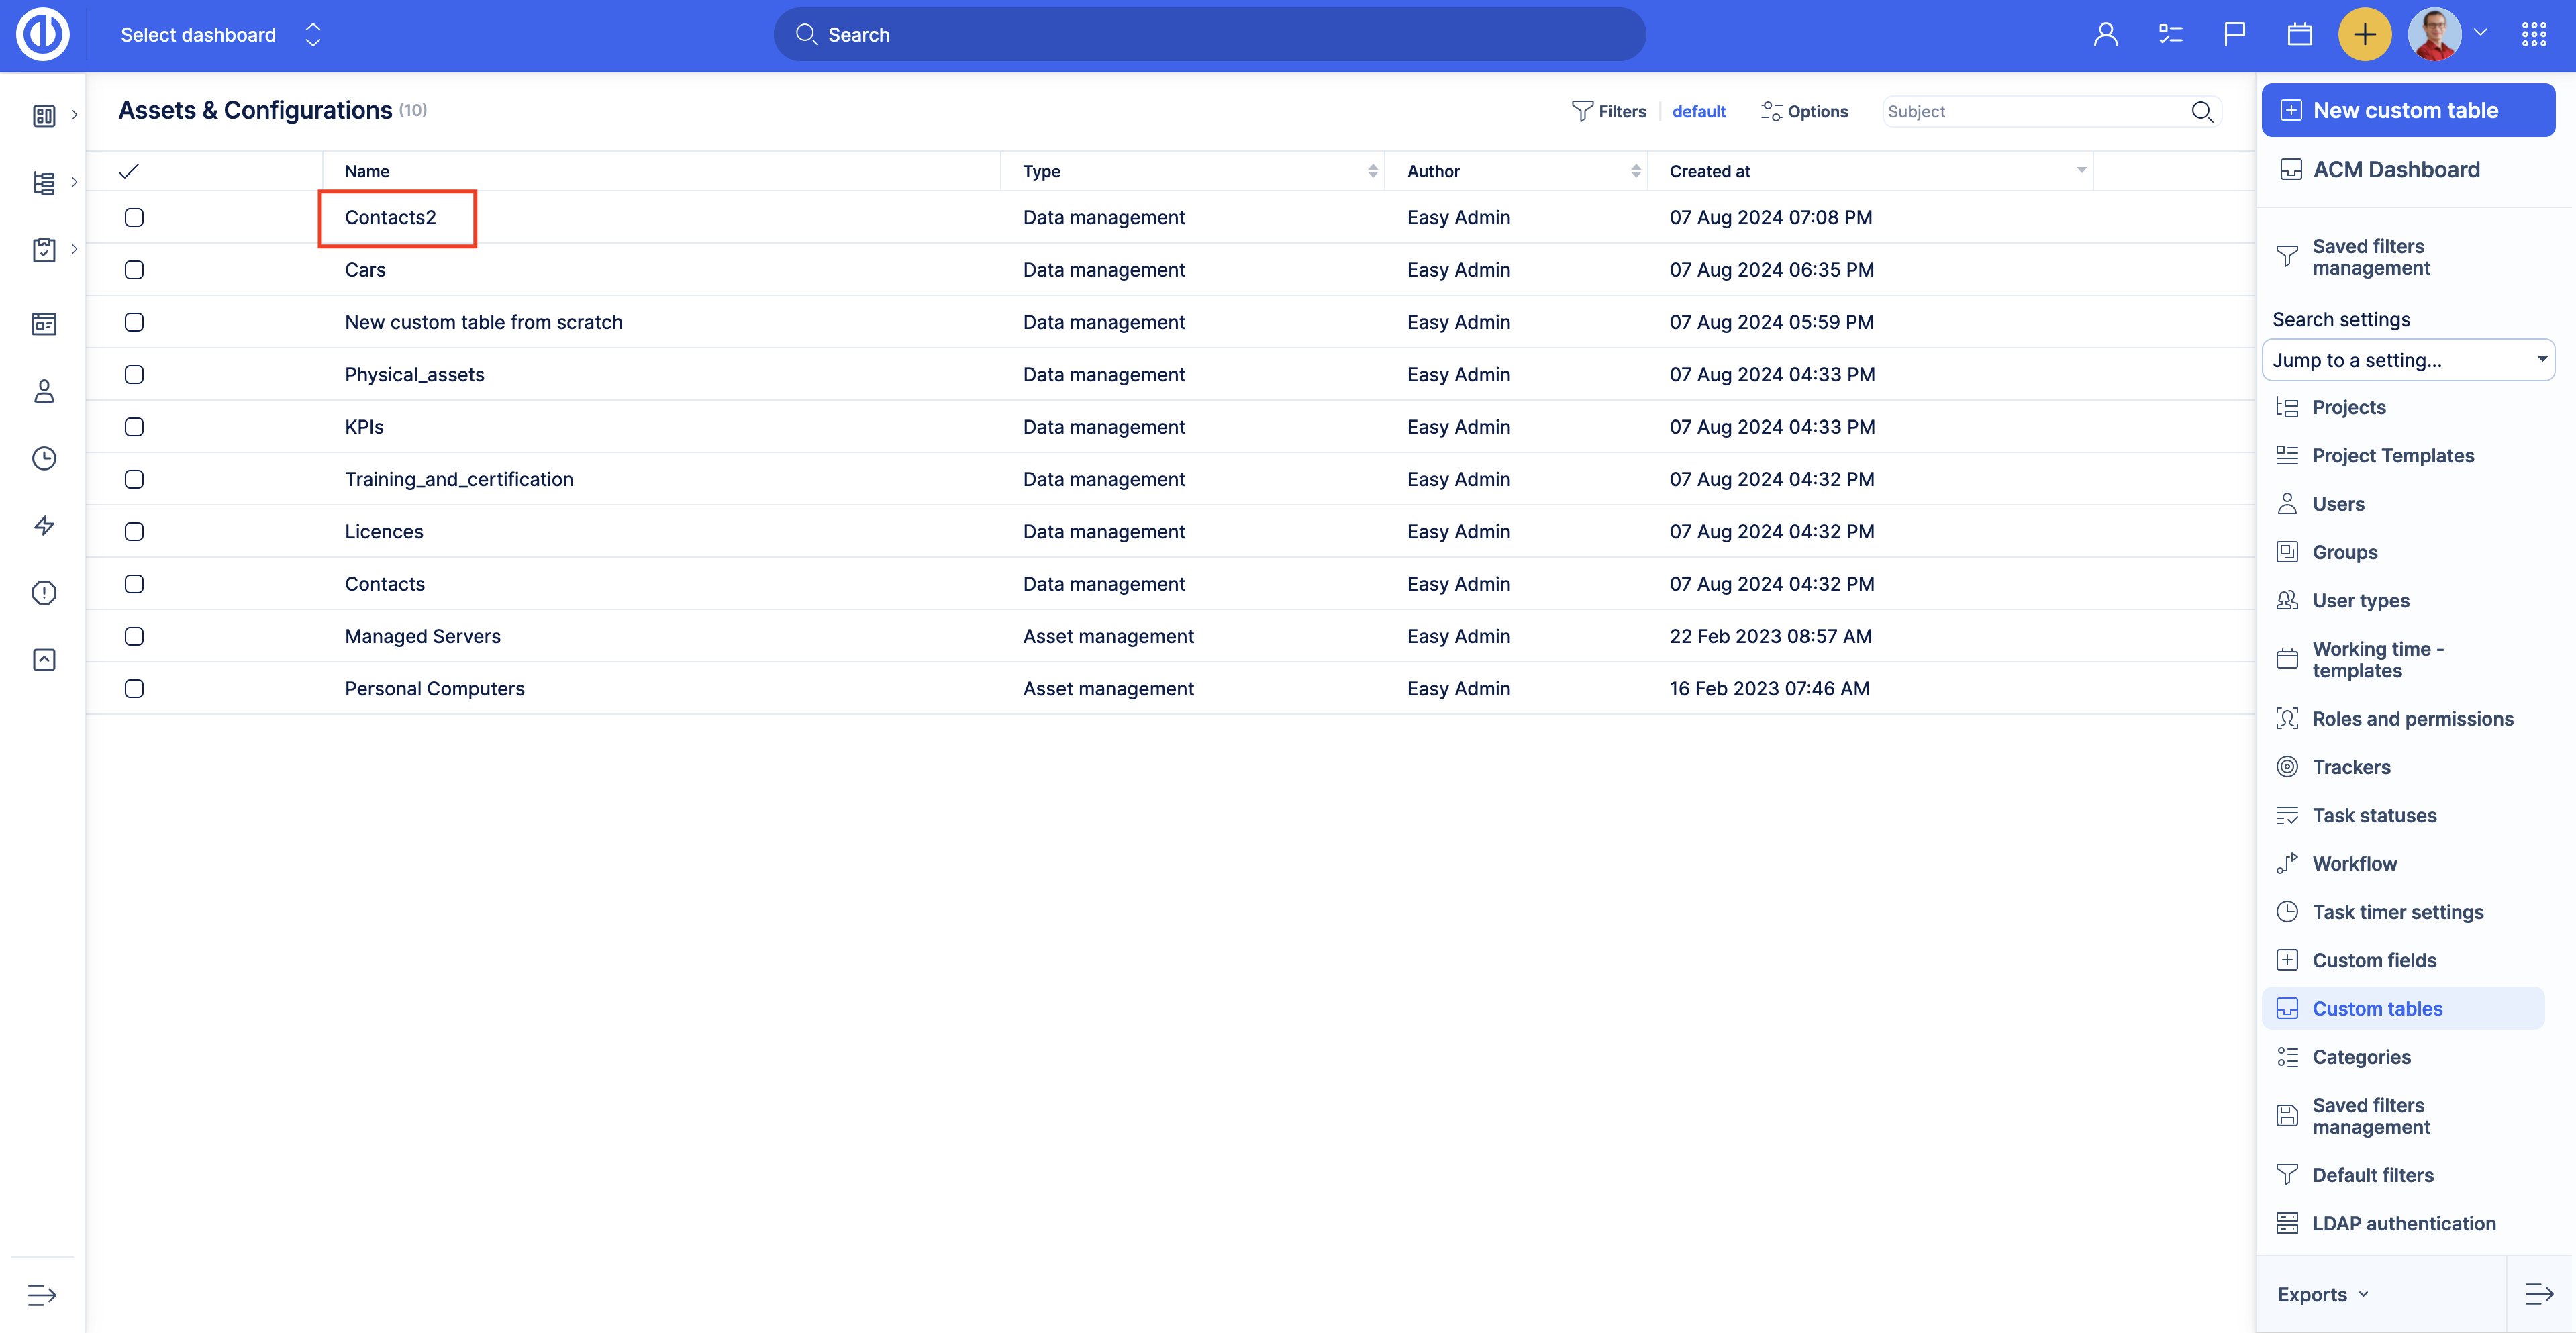Screen dimensions: 2576x1333
Task: Click the user profile icon in top bar
Action: (x=2105, y=35)
